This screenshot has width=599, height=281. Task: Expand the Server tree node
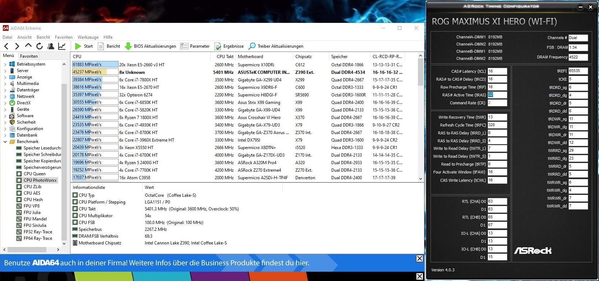pyautogui.click(x=5, y=71)
